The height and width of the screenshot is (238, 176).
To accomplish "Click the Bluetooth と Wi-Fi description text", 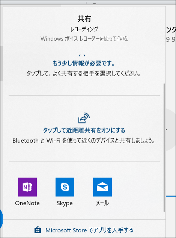I will coord(84,141).
